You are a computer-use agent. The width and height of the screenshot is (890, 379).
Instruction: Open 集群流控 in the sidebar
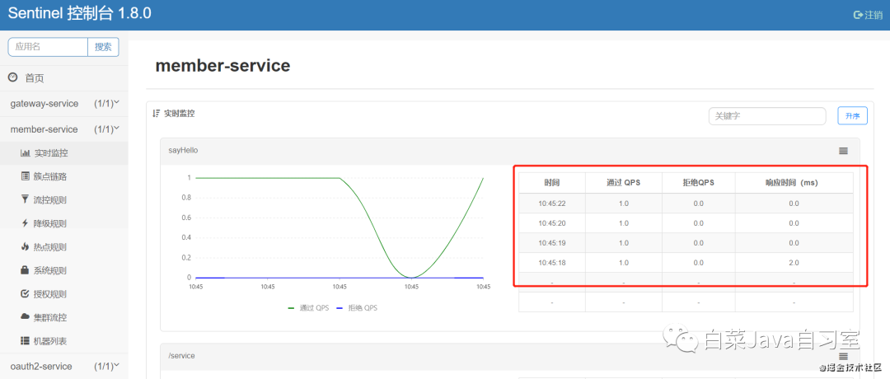[x=63, y=317]
